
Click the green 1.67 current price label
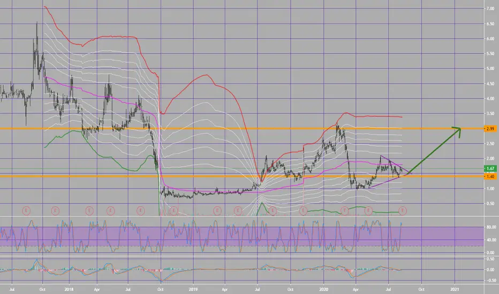pos(490,168)
